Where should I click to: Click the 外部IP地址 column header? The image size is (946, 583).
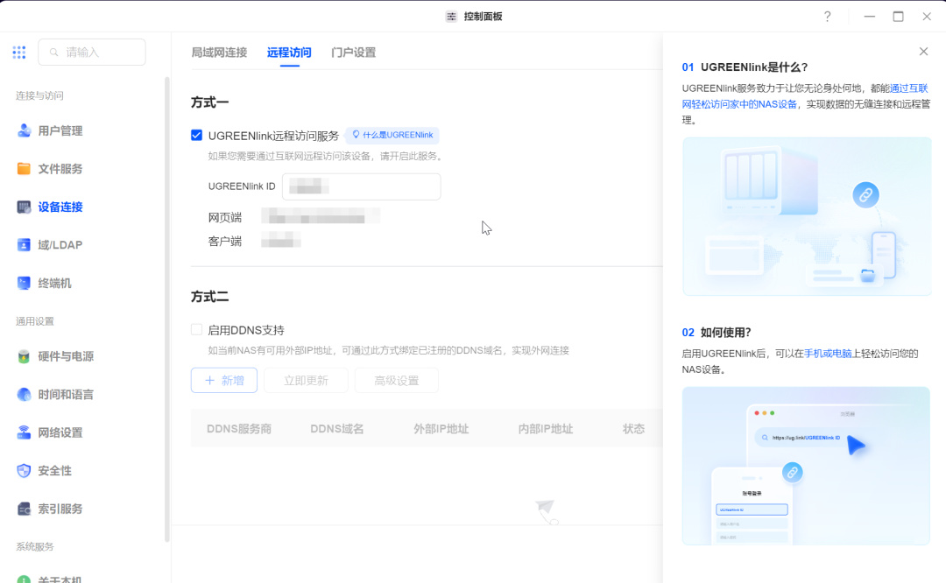(441, 429)
